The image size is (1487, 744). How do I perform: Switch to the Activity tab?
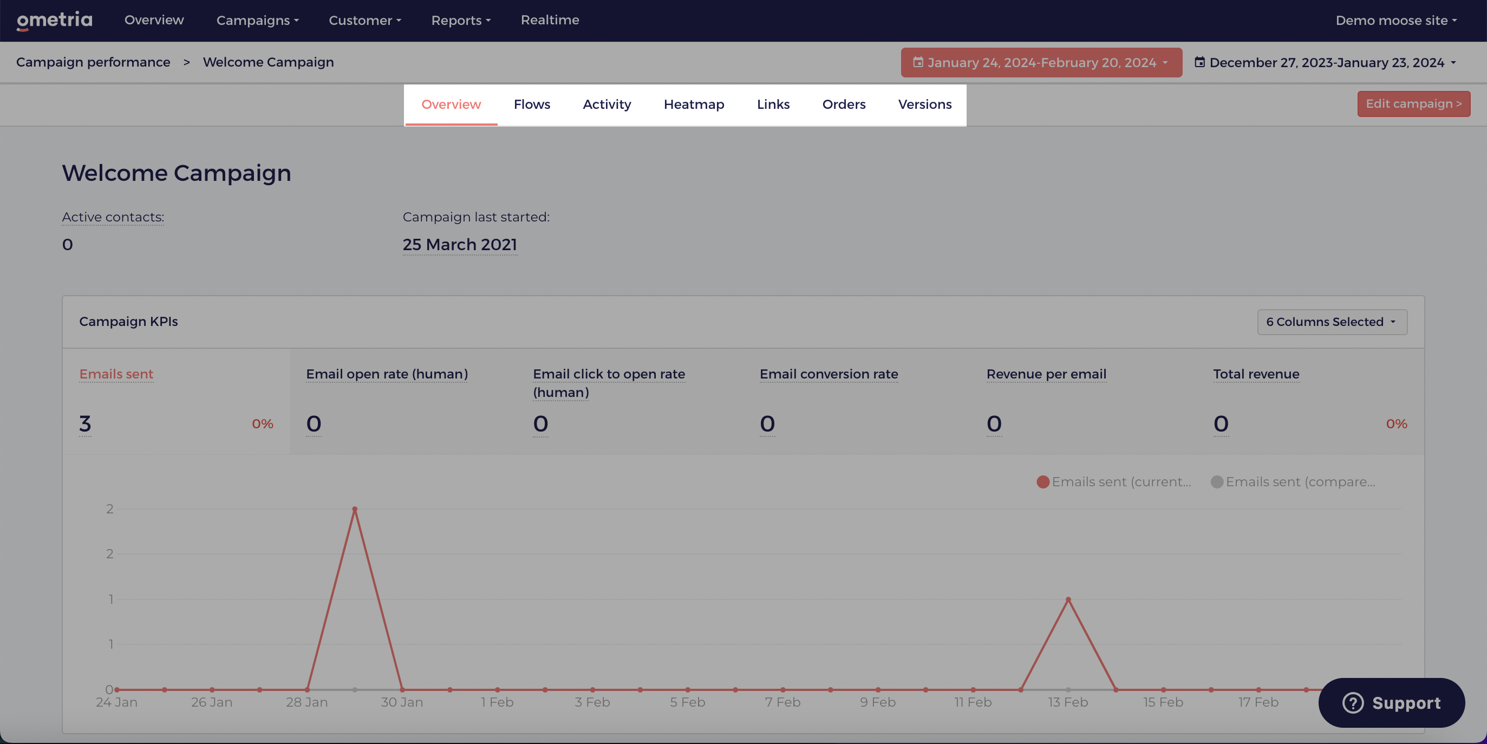tap(606, 105)
